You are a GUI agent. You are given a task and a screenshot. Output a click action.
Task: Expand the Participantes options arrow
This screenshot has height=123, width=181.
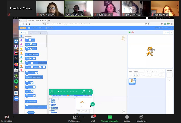[85, 117]
